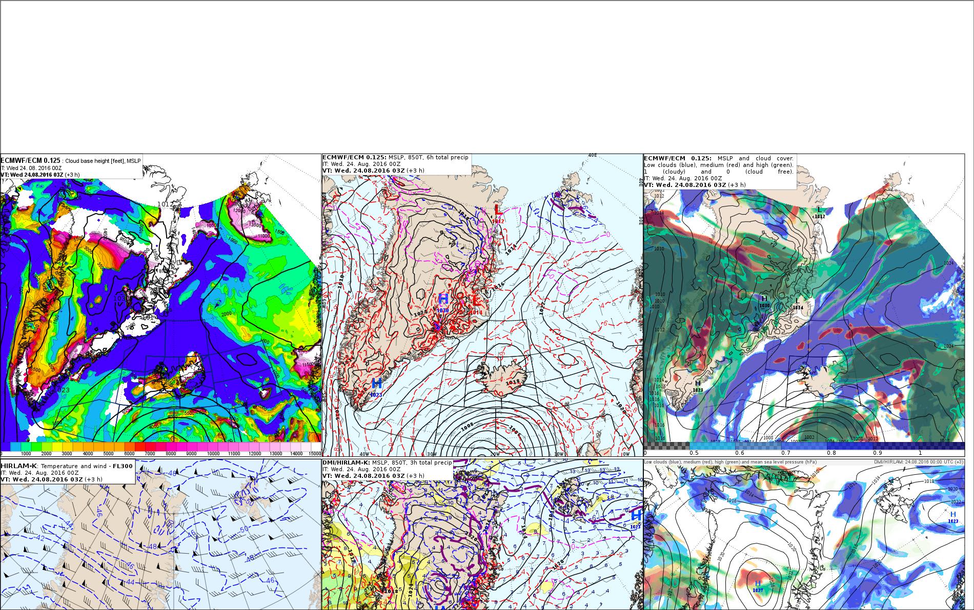Viewport: 974px width, 610px height.
Task: Click the blue H 1030 marker on the 6h precip map
Action: [x=443, y=302]
